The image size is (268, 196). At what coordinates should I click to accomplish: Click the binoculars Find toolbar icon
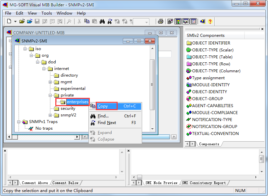pos(102,22)
